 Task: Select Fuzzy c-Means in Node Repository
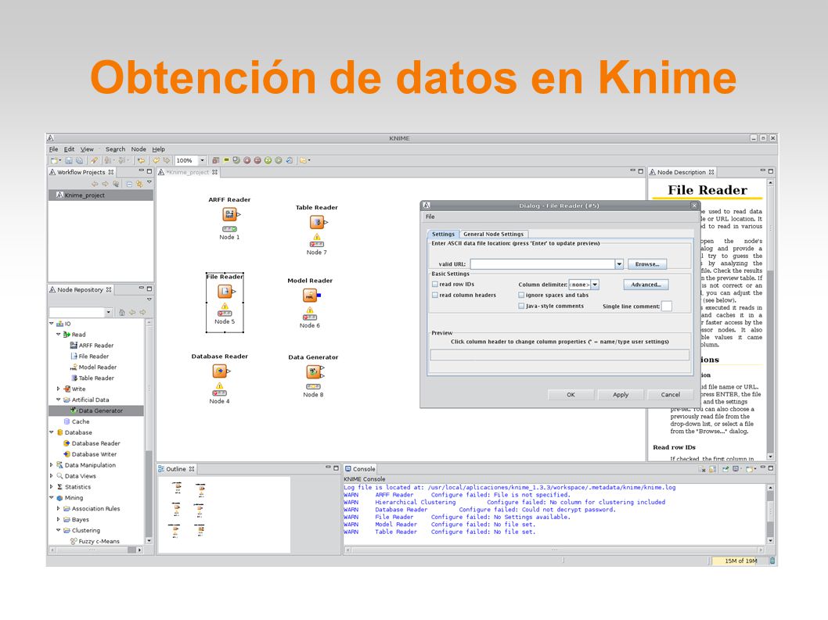point(99,541)
